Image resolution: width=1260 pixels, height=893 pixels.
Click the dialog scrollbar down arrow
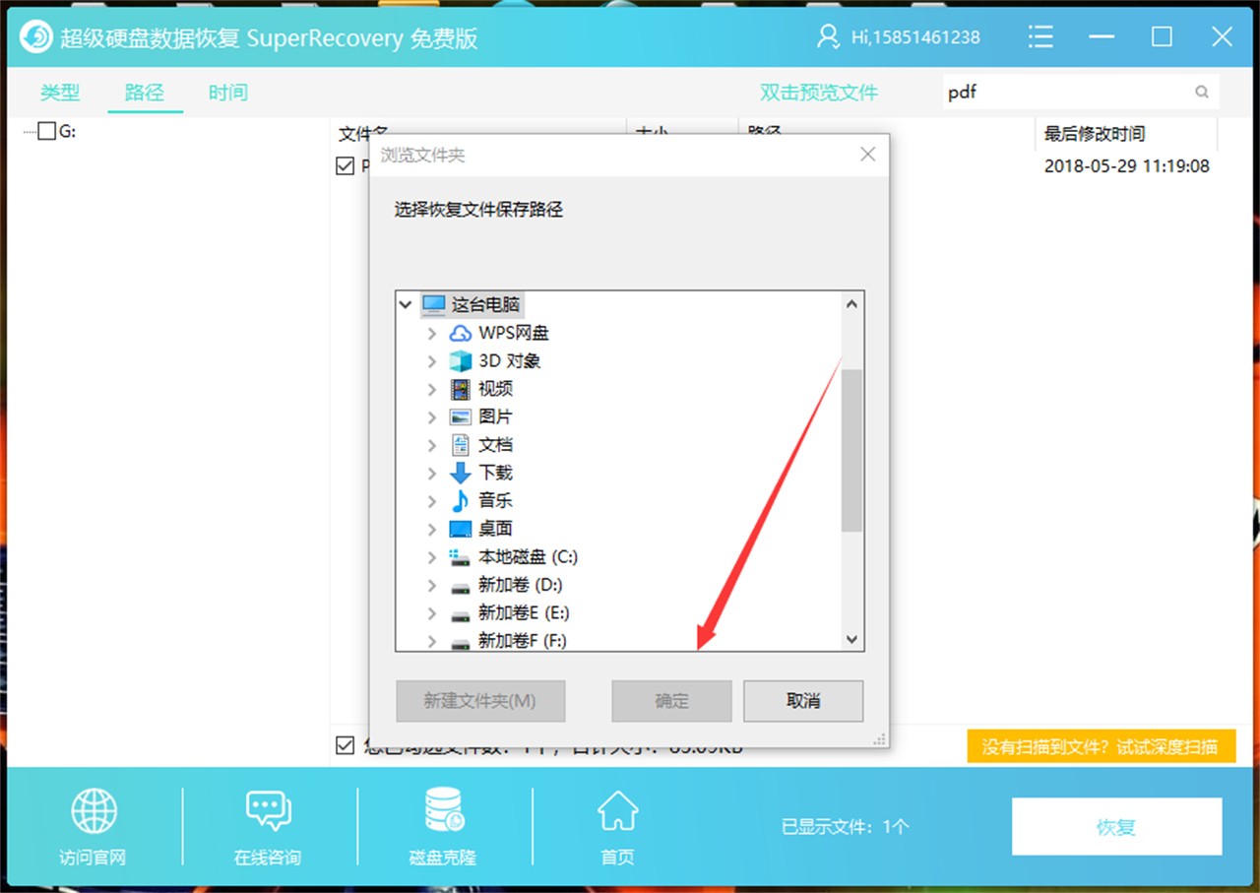[851, 639]
